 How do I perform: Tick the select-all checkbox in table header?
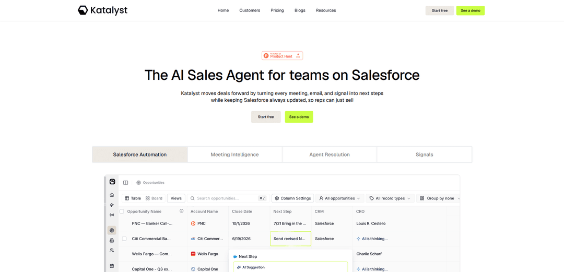(x=122, y=211)
